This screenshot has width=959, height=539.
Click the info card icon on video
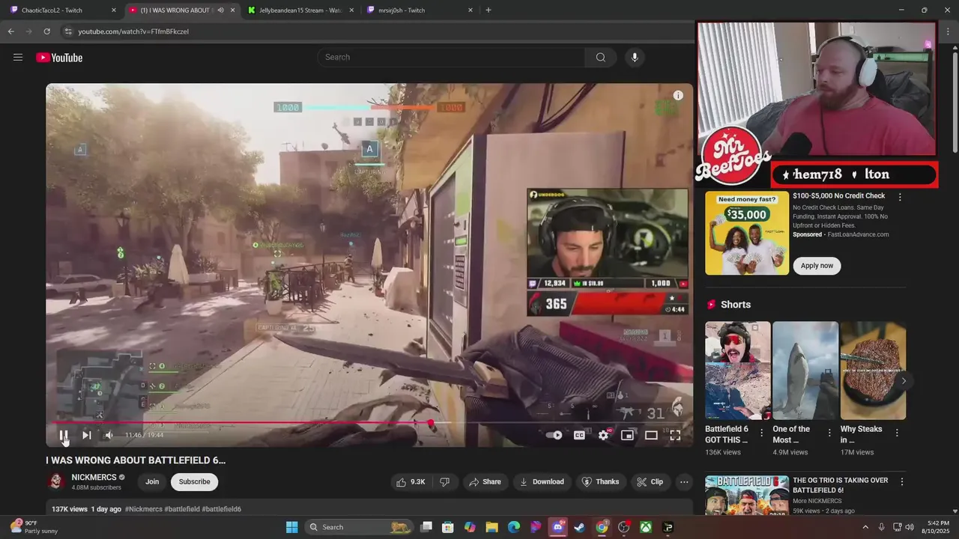[x=678, y=95]
